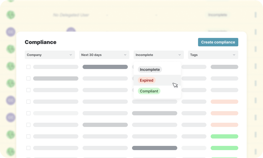Choose the Incomplete option in status menu
Image resolution: width=263 pixels, height=158 pixels.
coord(150,70)
